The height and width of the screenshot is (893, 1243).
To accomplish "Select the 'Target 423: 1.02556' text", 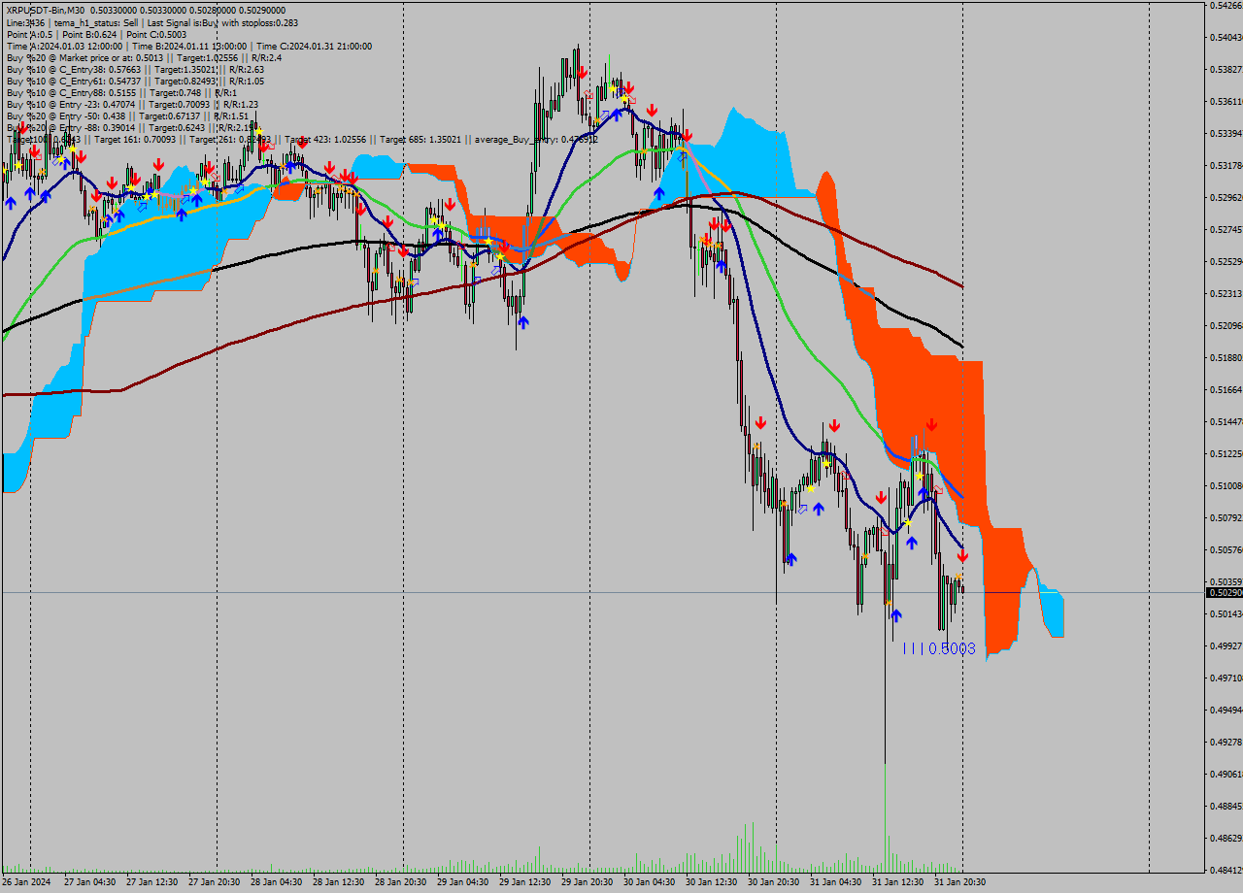I will click(x=324, y=139).
